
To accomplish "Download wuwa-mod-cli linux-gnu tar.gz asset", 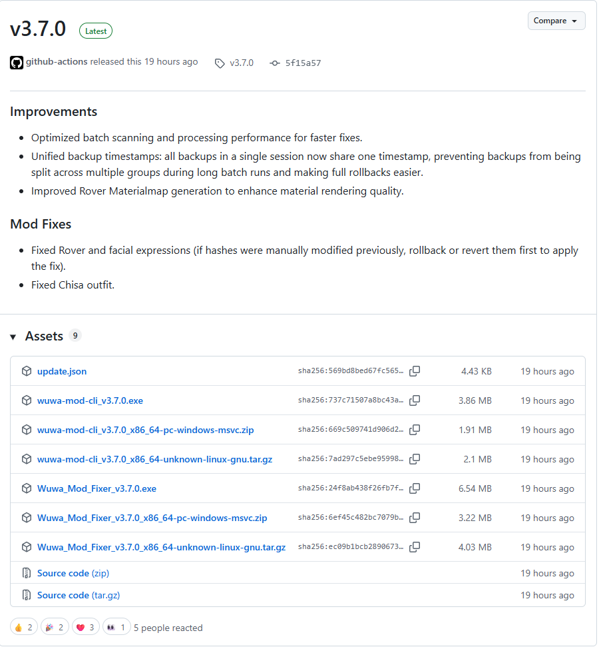I will click(x=154, y=459).
